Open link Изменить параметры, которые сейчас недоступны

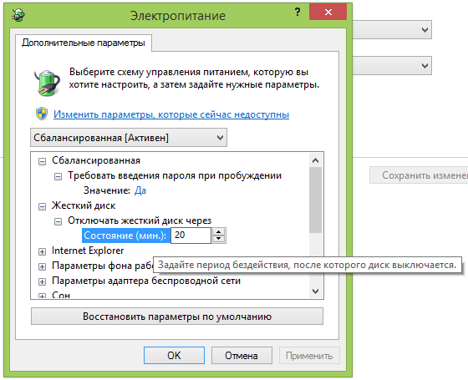tap(171, 114)
